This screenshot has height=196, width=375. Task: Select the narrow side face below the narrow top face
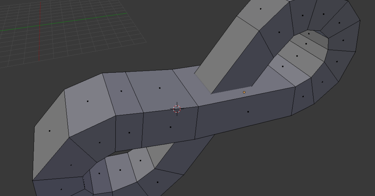[129, 133]
